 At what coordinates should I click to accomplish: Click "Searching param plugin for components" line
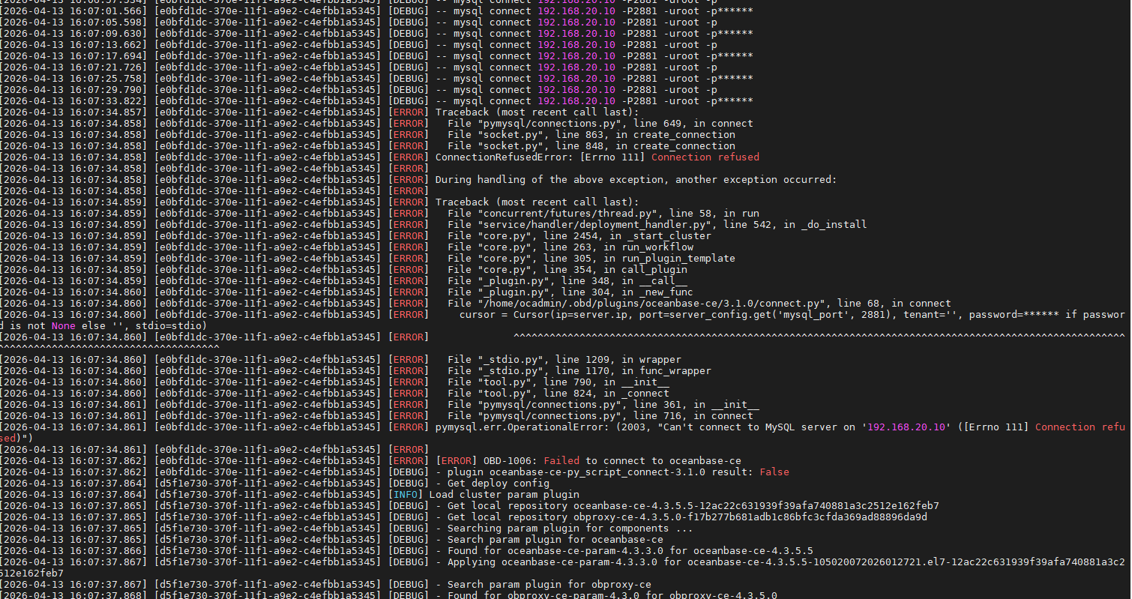pyautogui.click(x=570, y=529)
